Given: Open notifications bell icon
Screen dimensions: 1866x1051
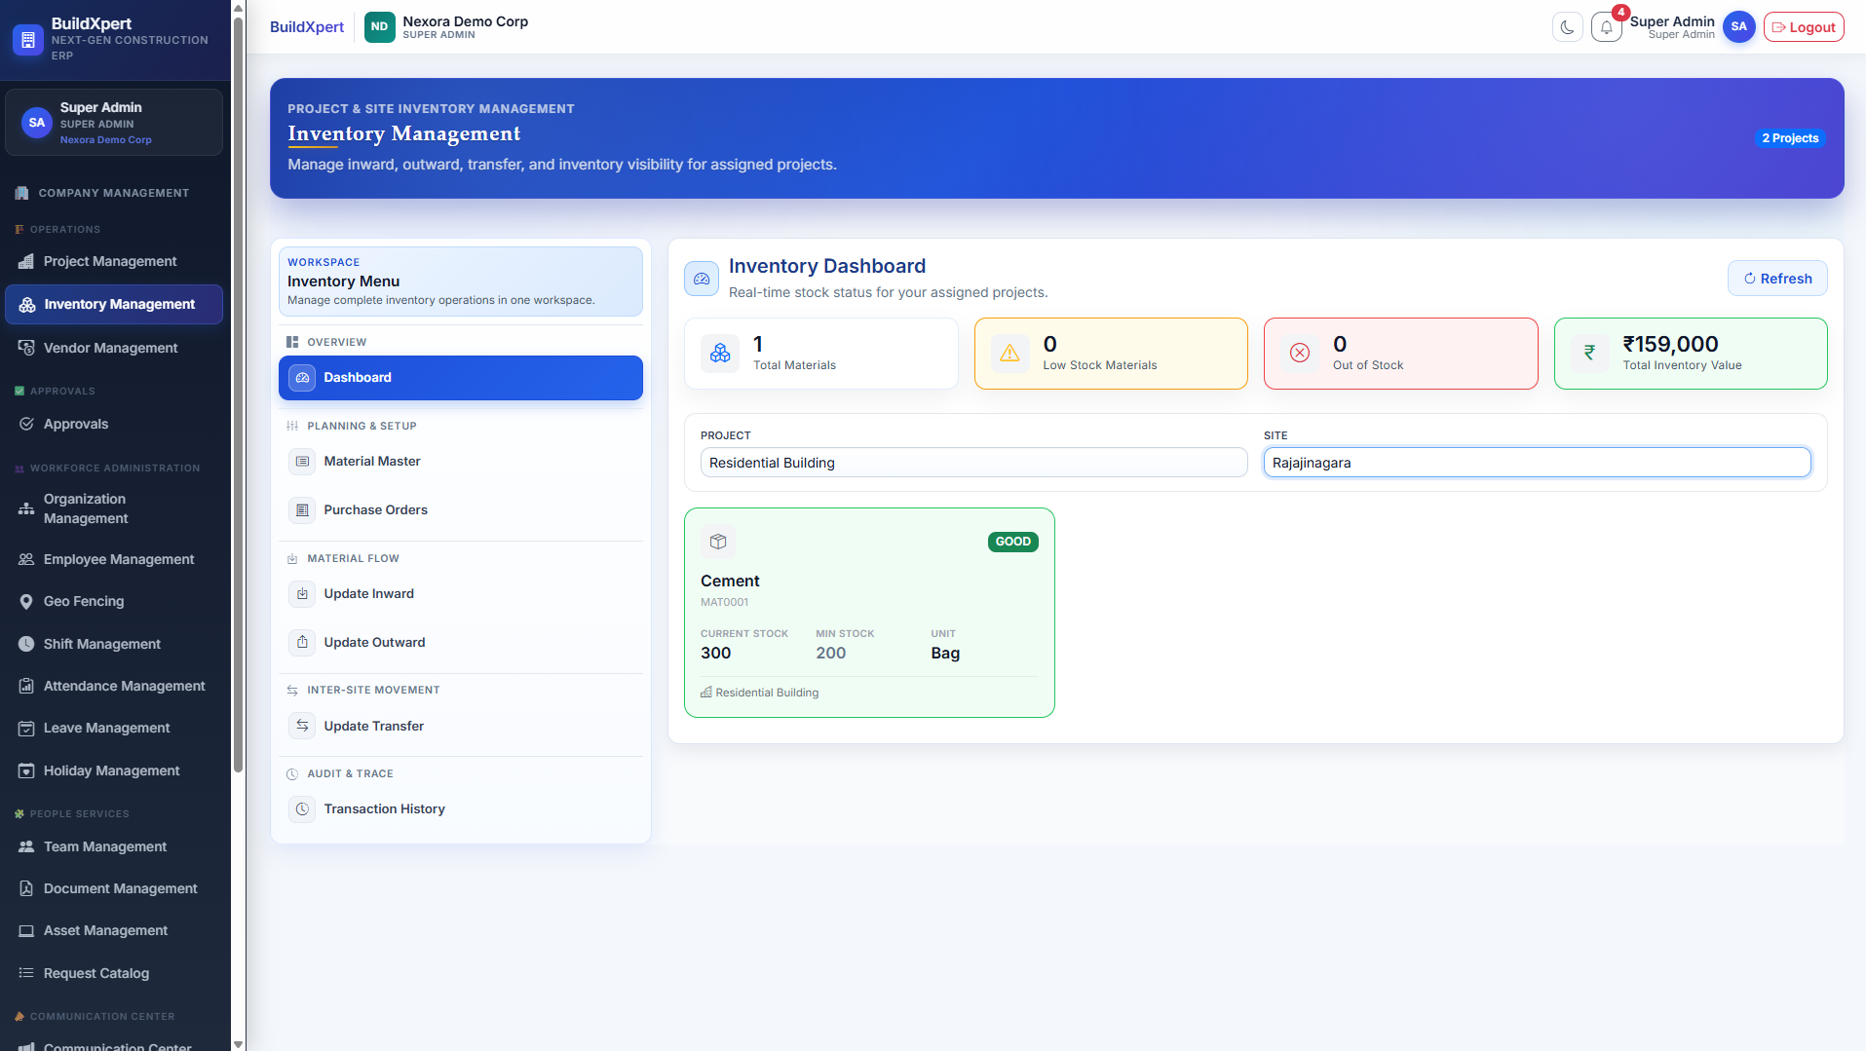Looking at the screenshot, I should pyautogui.click(x=1607, y=27).
